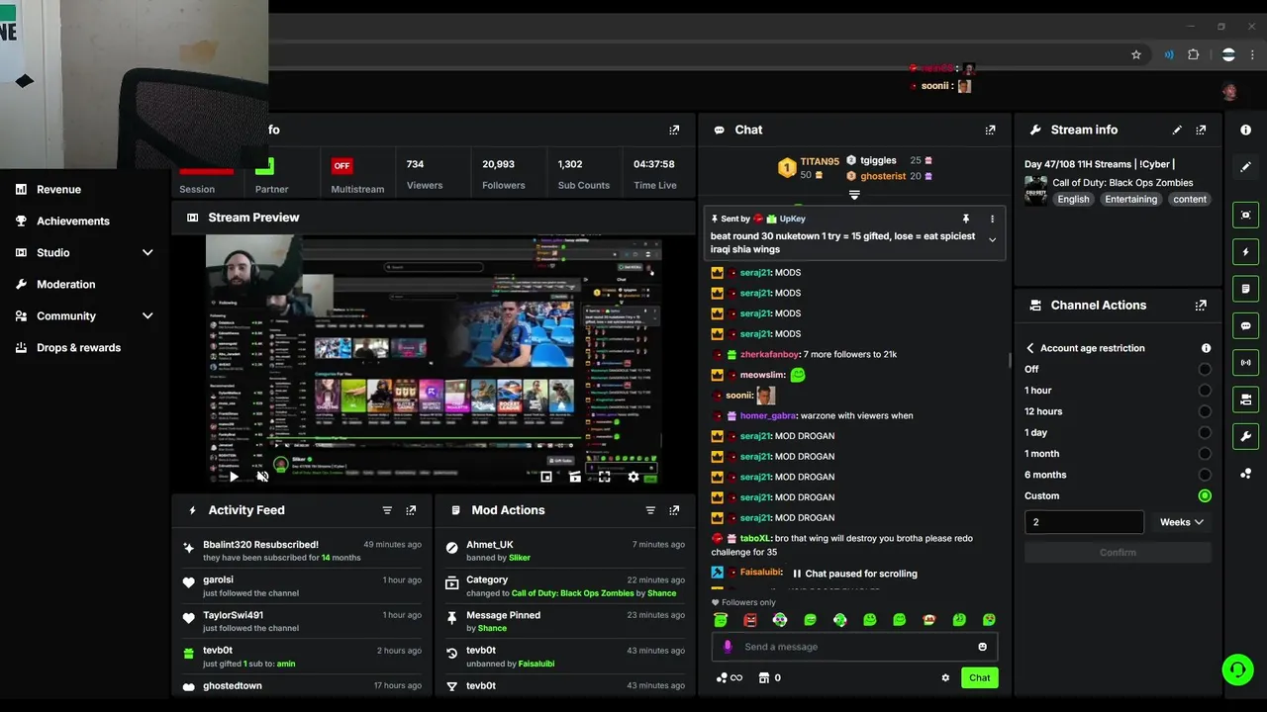The height and width of the screenshot is (712, 1267).
Task: Open the Weeks unit dropdown
Action: tap(1181, 522)
